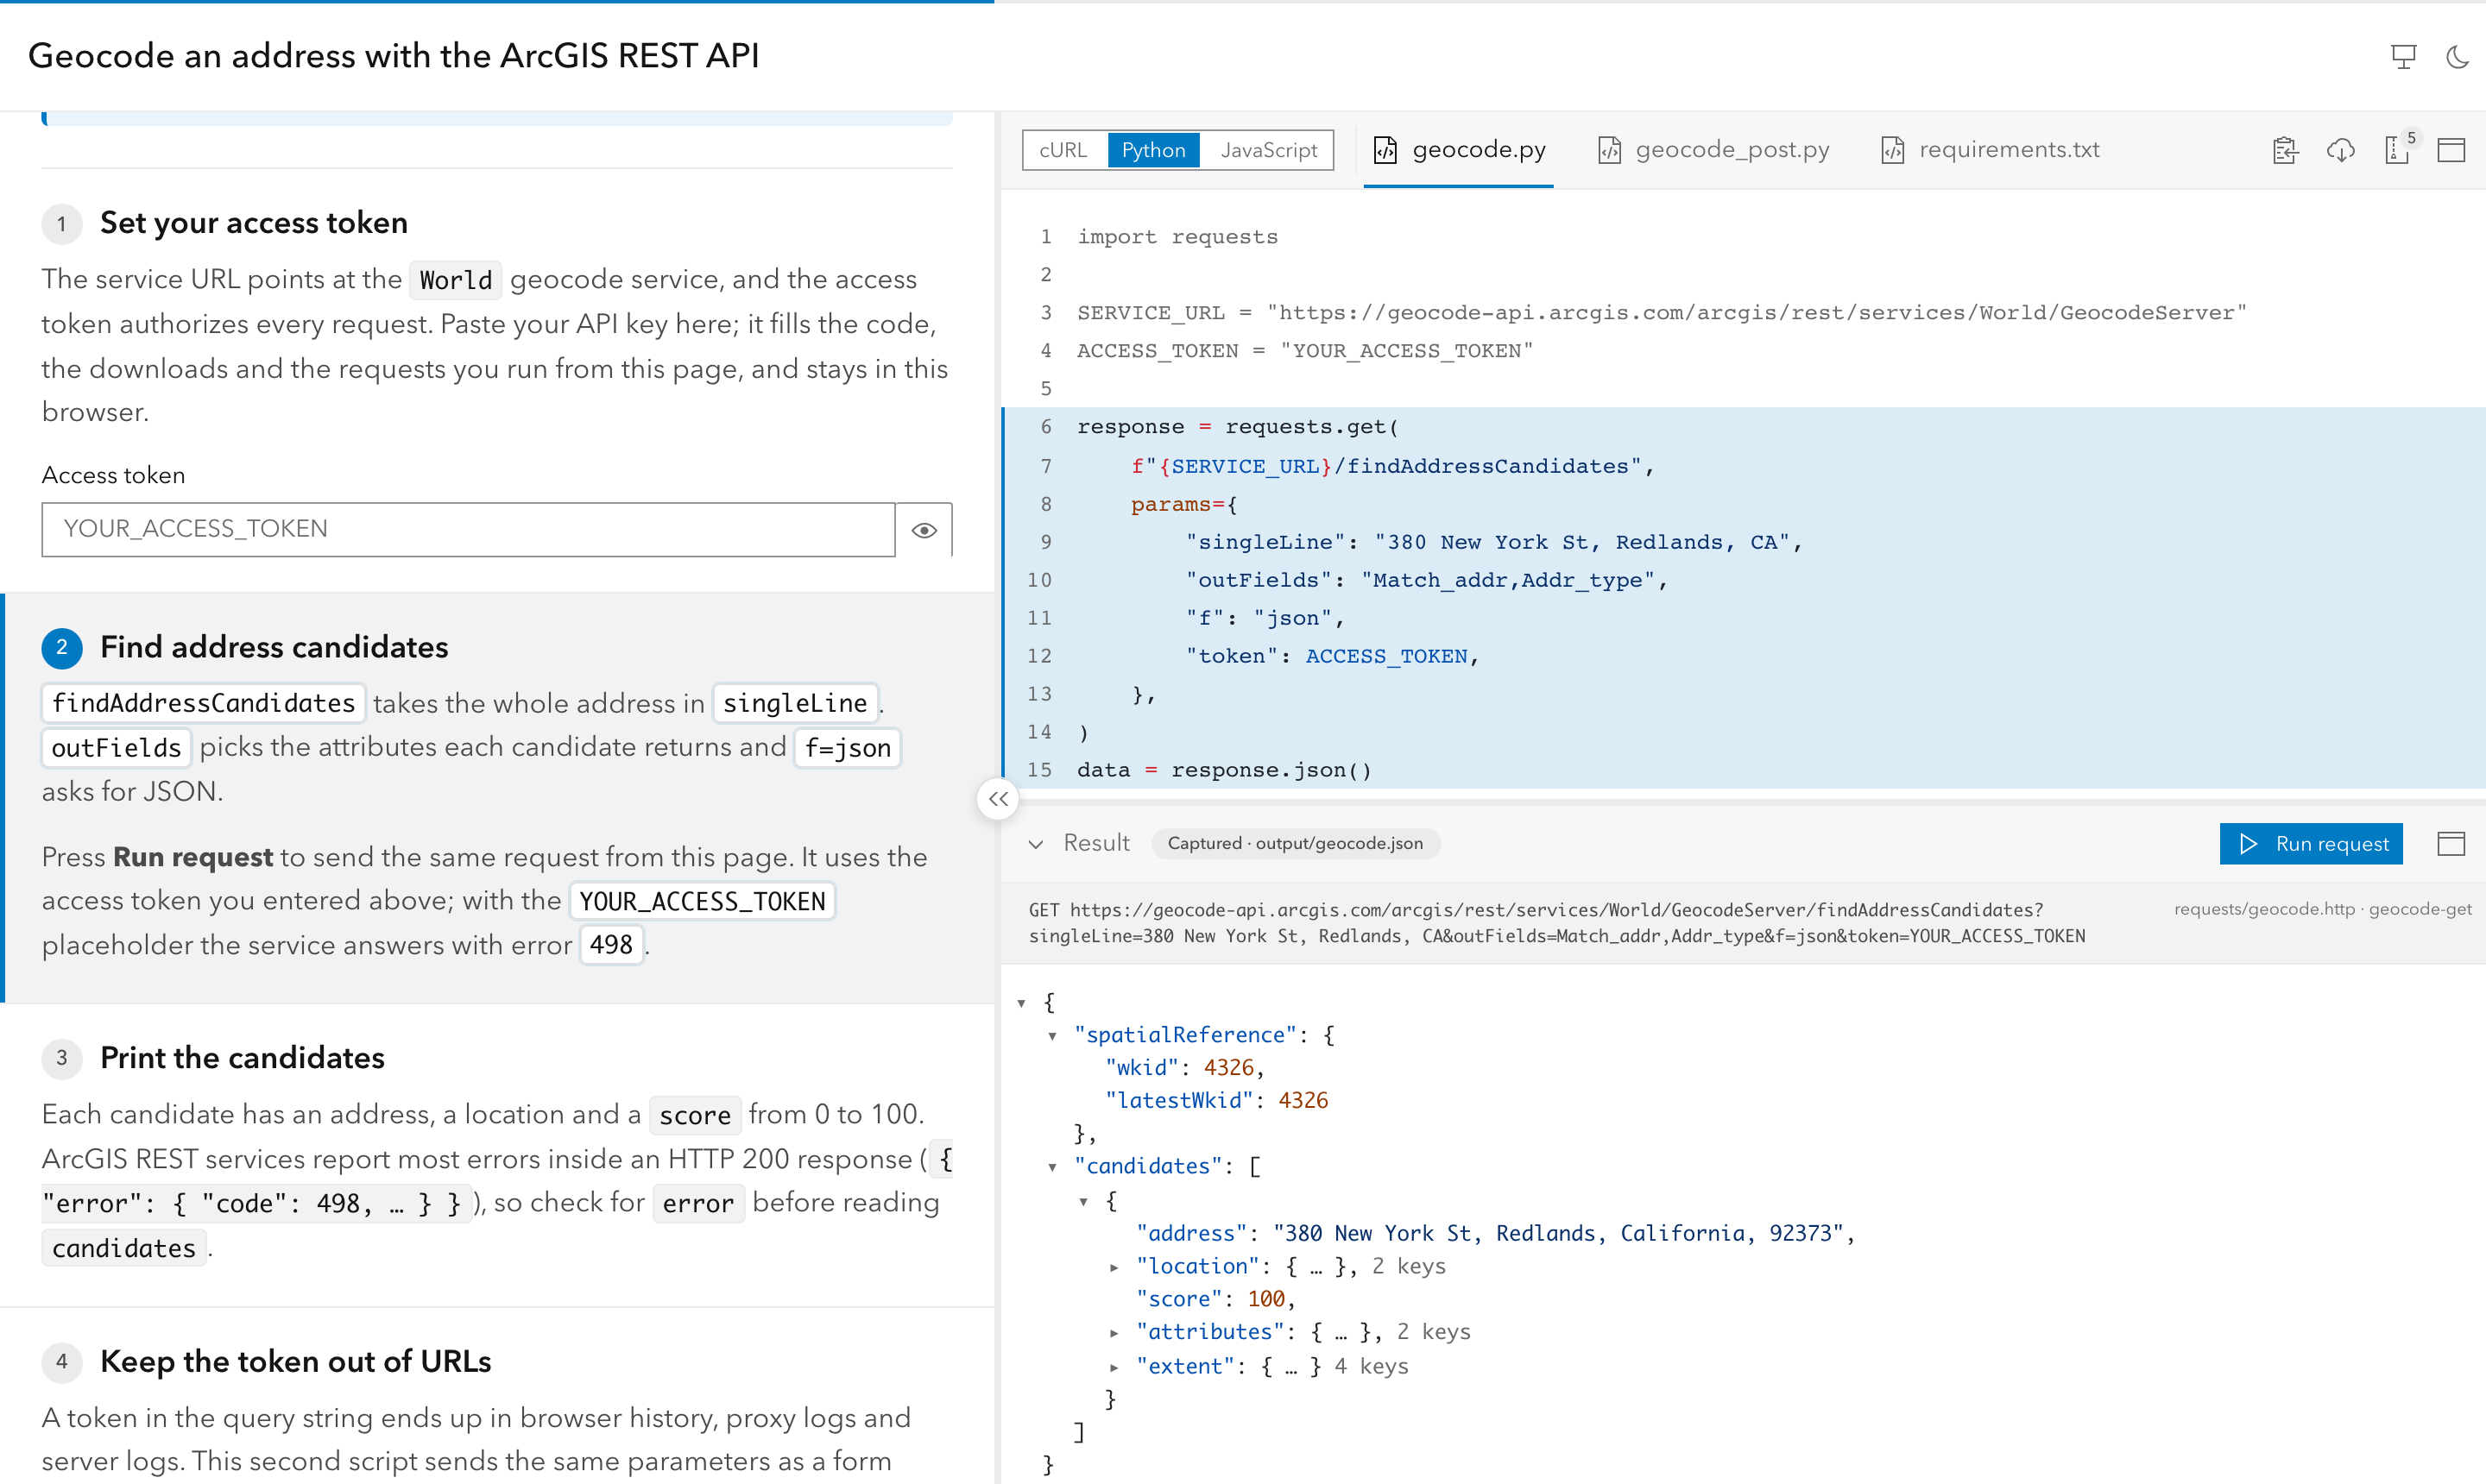This screenshot has width=2486, height=1484.
Task: Expand the "attributes" JSON node
Action: (x=1114, y=1332)
